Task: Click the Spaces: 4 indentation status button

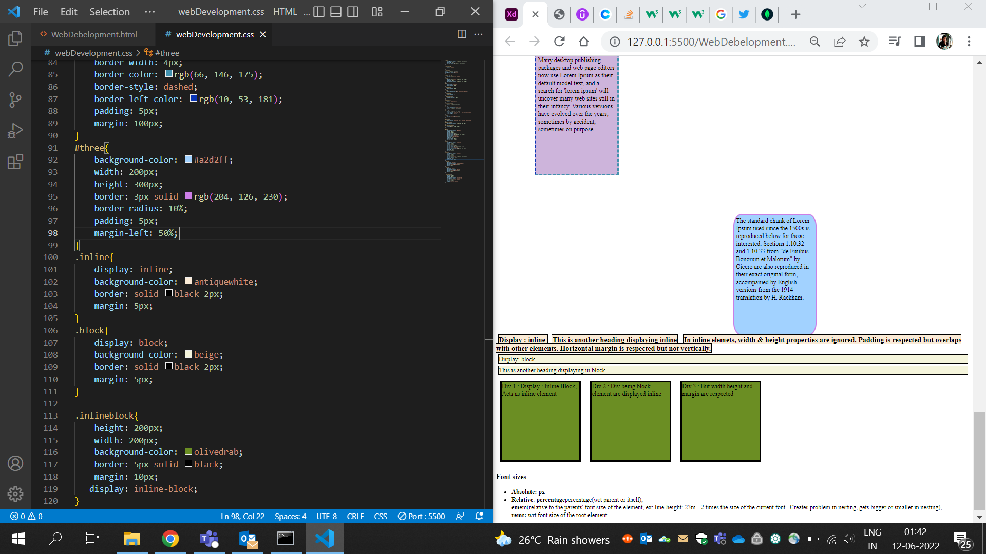Action: click(x=290, y=516)
